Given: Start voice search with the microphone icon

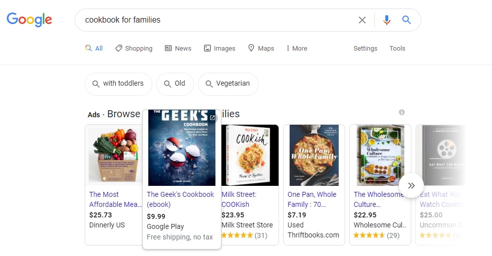Looking at the screenshot, I should point(387,20).
